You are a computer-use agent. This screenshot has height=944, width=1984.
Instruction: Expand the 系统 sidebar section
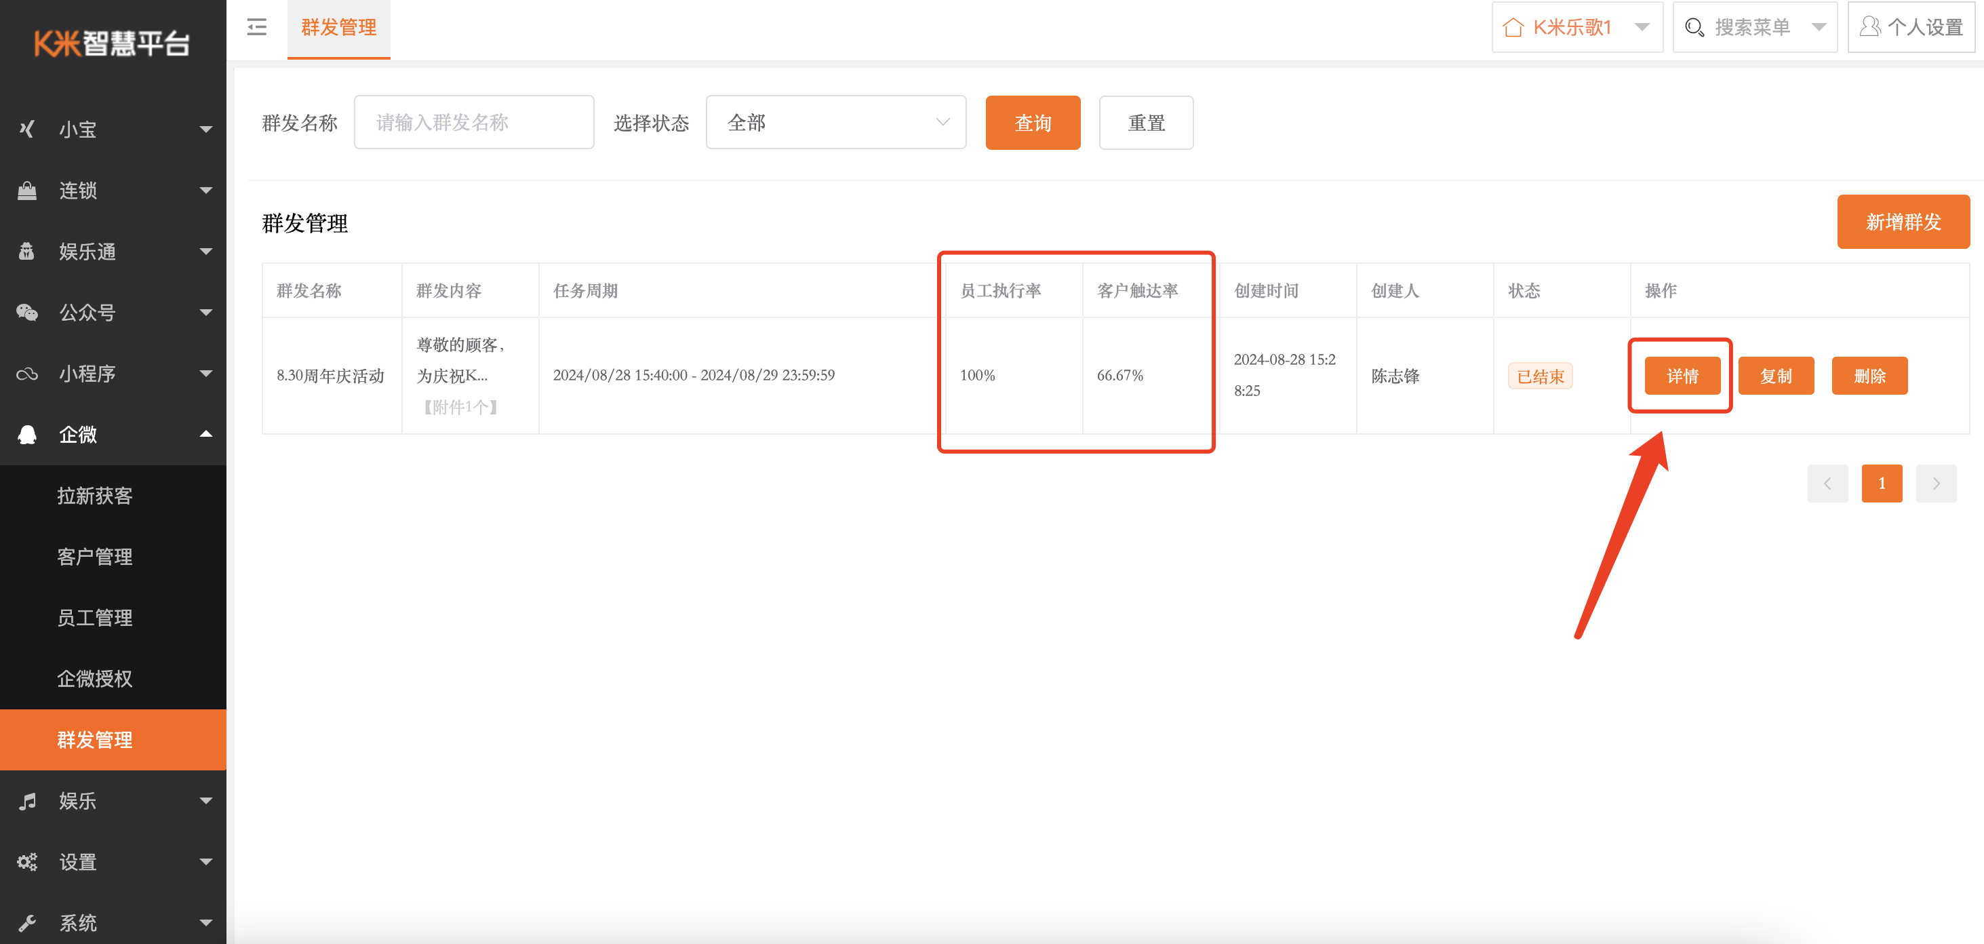pyautogui.click(x=113, y=922)
